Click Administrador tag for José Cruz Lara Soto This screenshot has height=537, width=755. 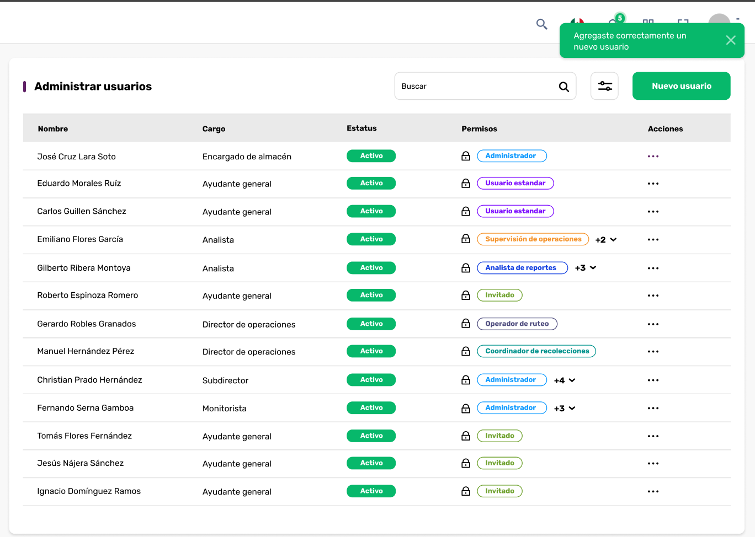[512, 156]
